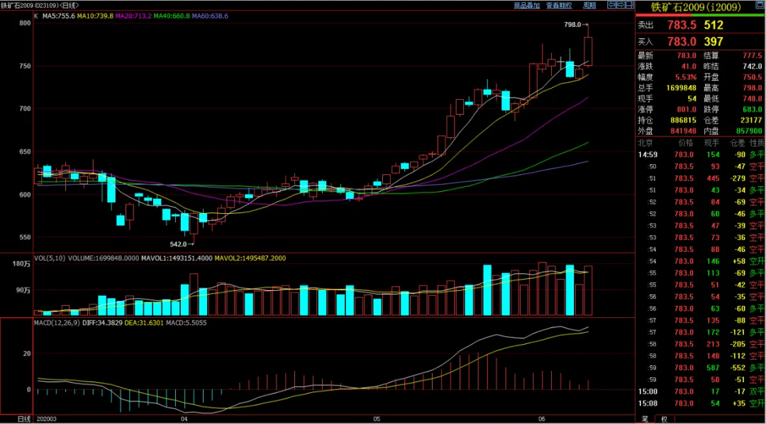Click the 最低 value 748.0

coord(753,98)
